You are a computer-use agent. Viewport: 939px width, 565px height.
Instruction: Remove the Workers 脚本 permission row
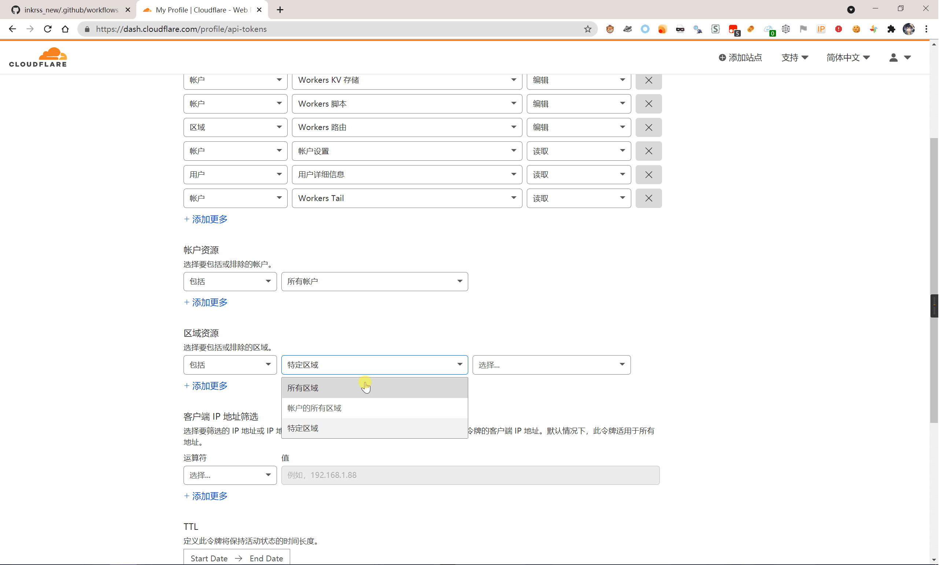649,104
